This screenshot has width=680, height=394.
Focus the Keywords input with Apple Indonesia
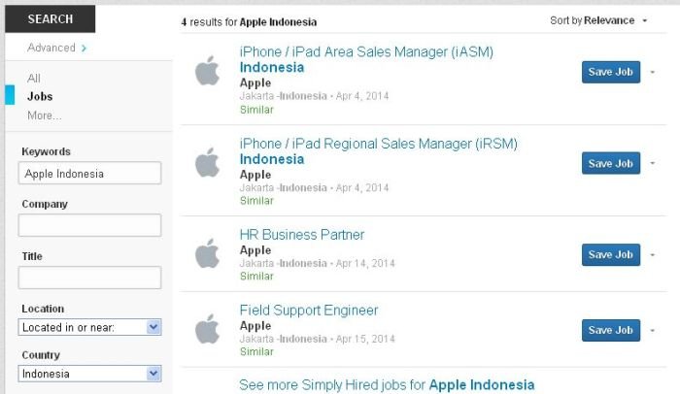[x=89, y=174]
